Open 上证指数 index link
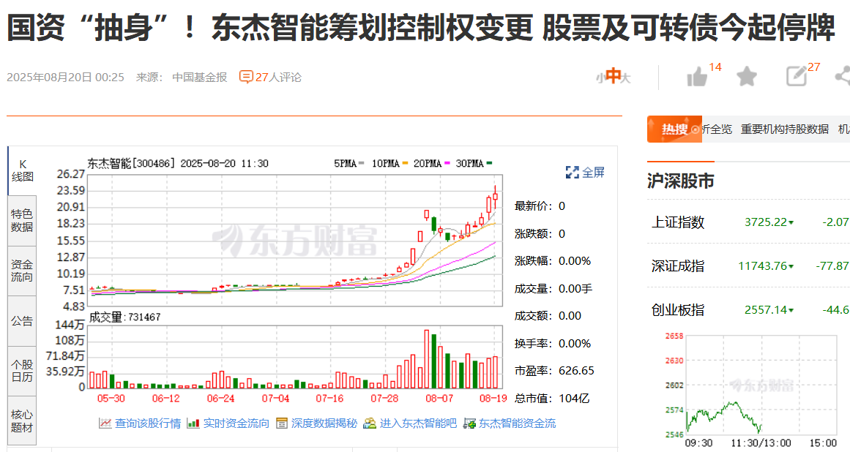Screen dimensions: 850x452 [678, 222]
